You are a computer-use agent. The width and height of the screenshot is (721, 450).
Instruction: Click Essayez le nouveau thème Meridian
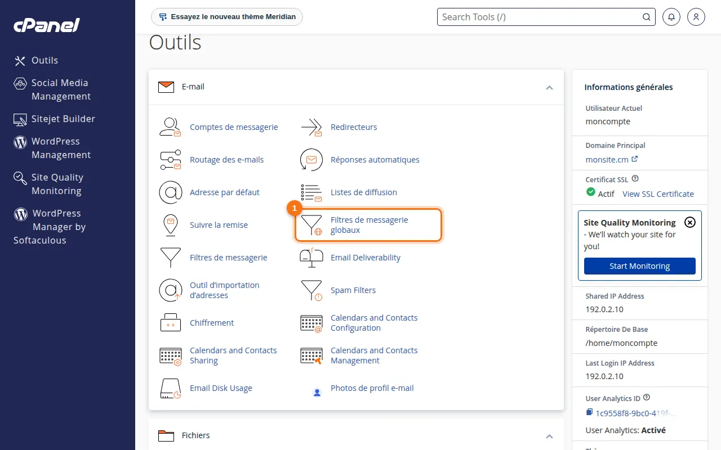[227, 17]
